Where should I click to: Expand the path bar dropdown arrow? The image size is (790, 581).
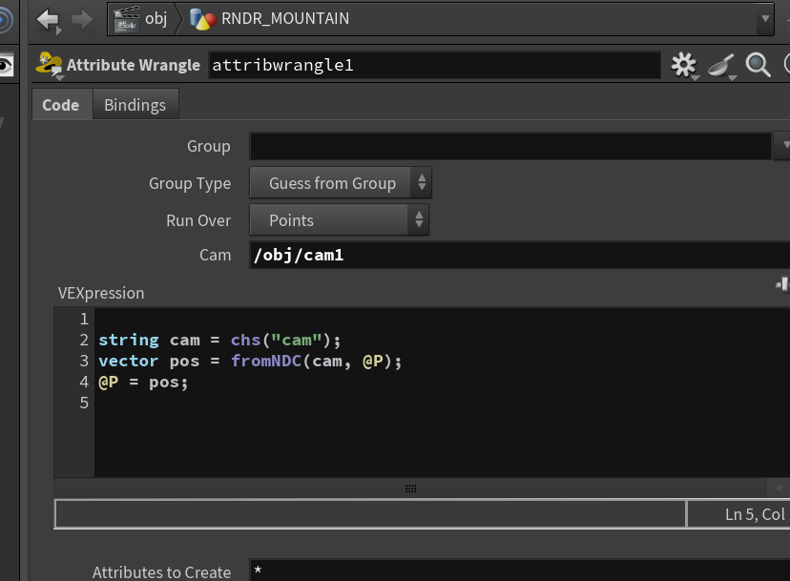point(765,19)
